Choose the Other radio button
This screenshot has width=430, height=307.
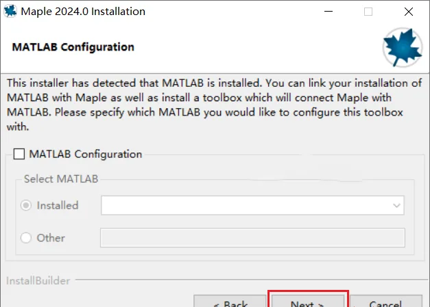[26, 237]
